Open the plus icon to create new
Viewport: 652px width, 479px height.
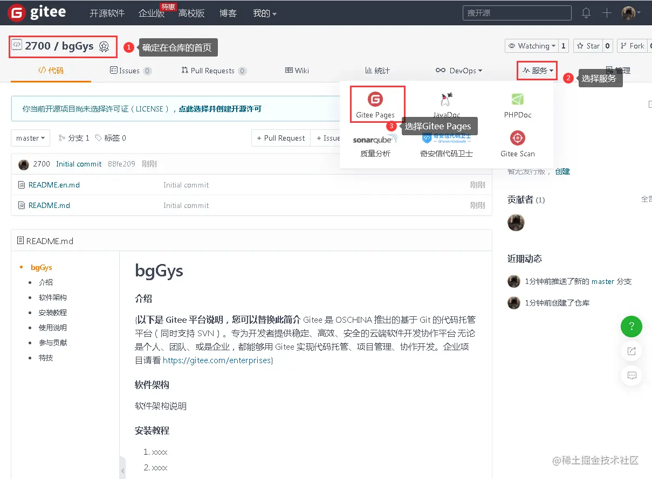click(607, 12)
